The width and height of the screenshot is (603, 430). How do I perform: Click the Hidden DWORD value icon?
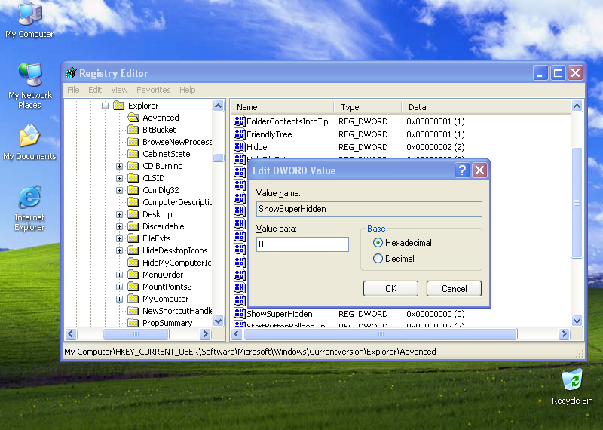(x=240, y=146)
